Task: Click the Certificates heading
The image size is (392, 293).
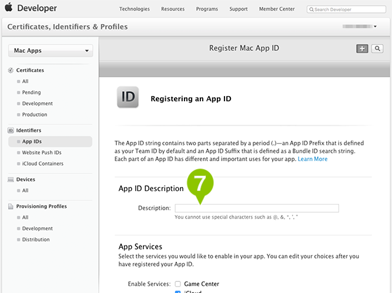Action: tap(30, 70)
